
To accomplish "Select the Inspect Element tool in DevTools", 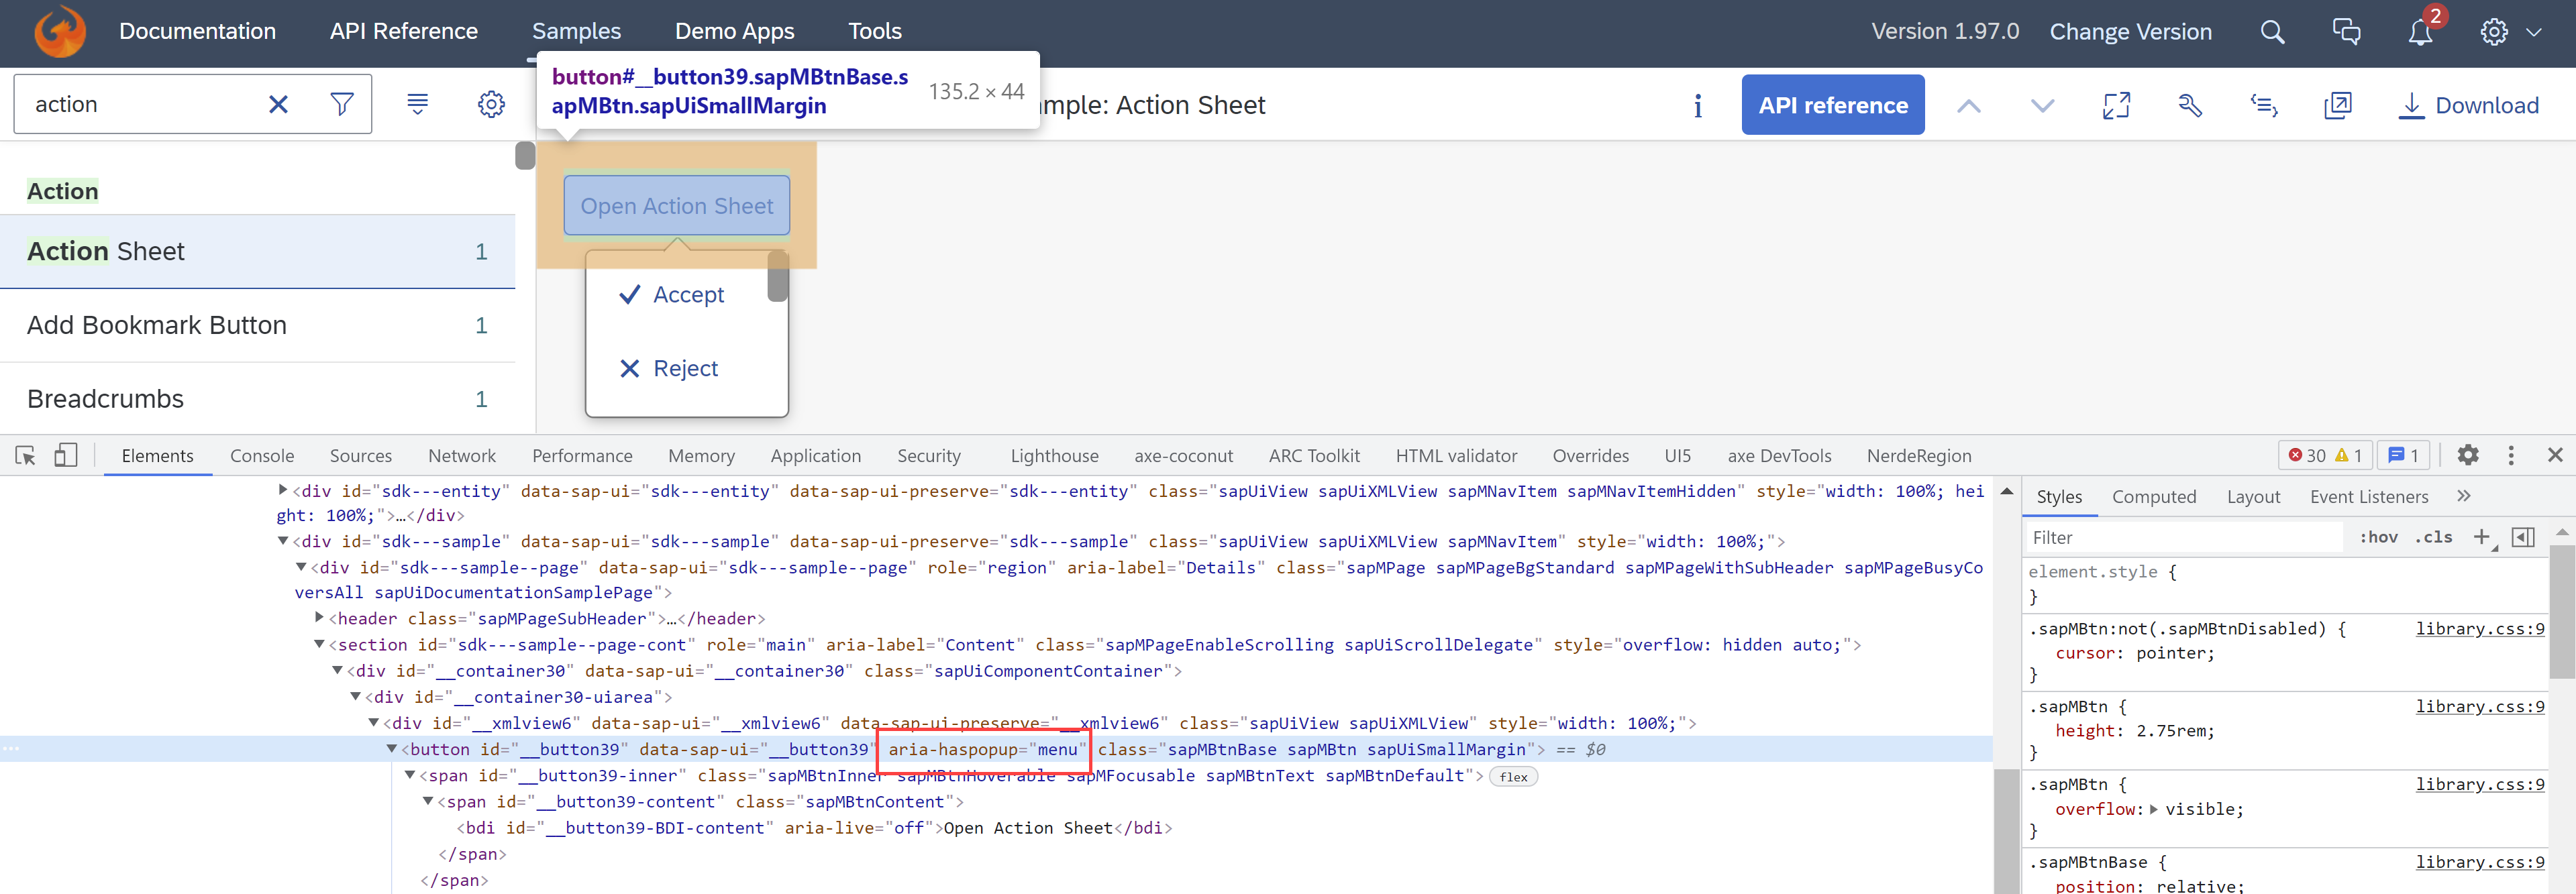I will pyautogui.click(x=25, y=455).
